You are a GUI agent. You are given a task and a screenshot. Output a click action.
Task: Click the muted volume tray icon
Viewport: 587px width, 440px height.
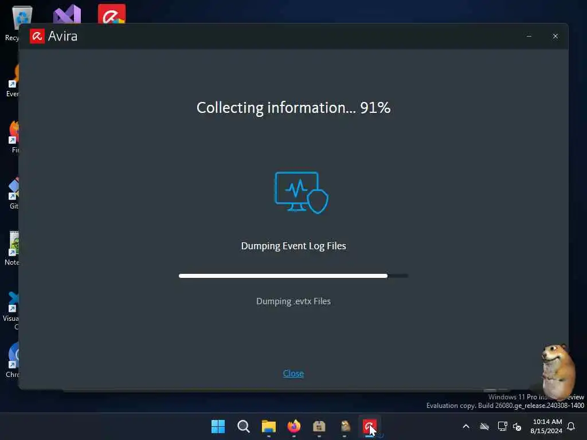(517, 426)
